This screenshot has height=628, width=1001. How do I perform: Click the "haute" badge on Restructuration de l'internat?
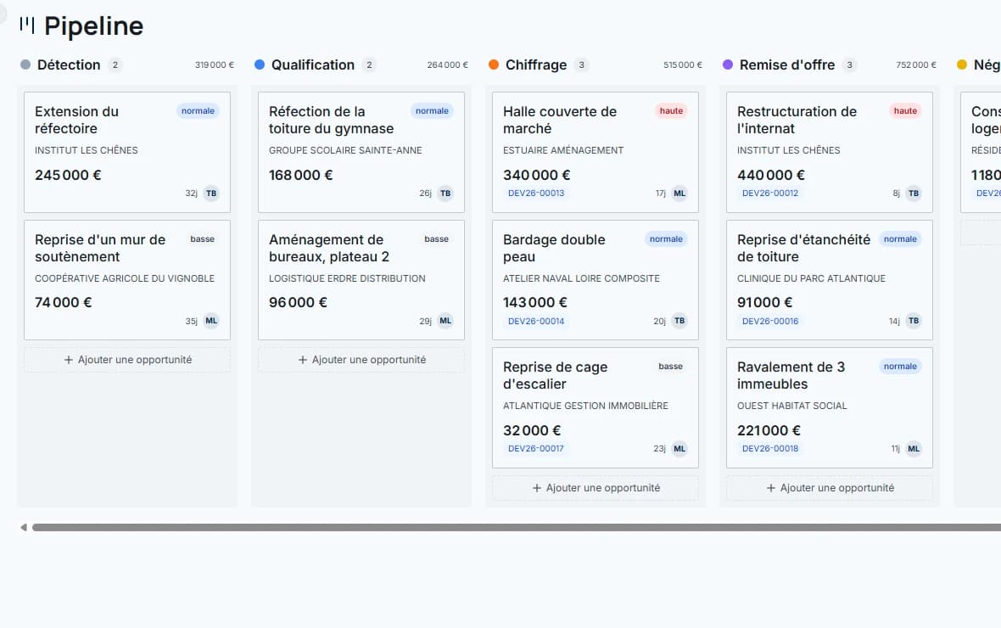[905, 110]
